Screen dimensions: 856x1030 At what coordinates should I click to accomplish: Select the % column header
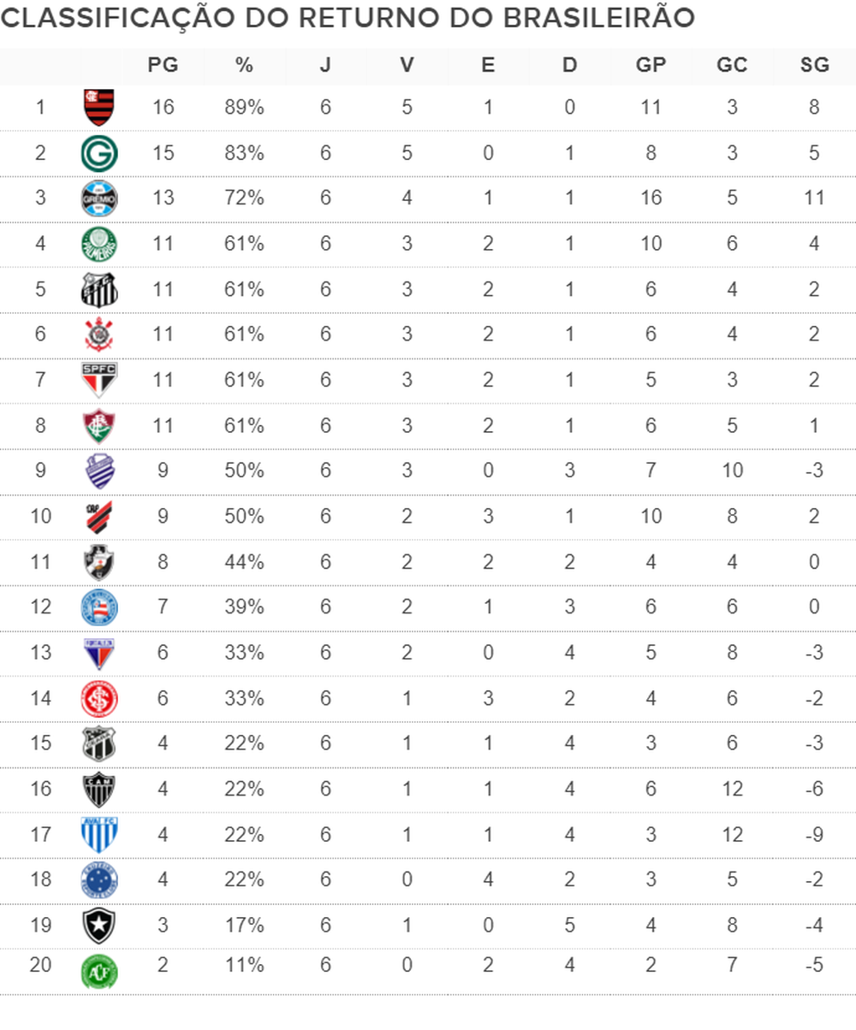[244, 65]
